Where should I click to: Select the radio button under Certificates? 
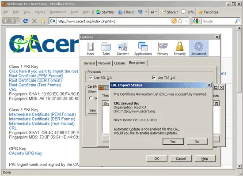[x=91, y=98]
